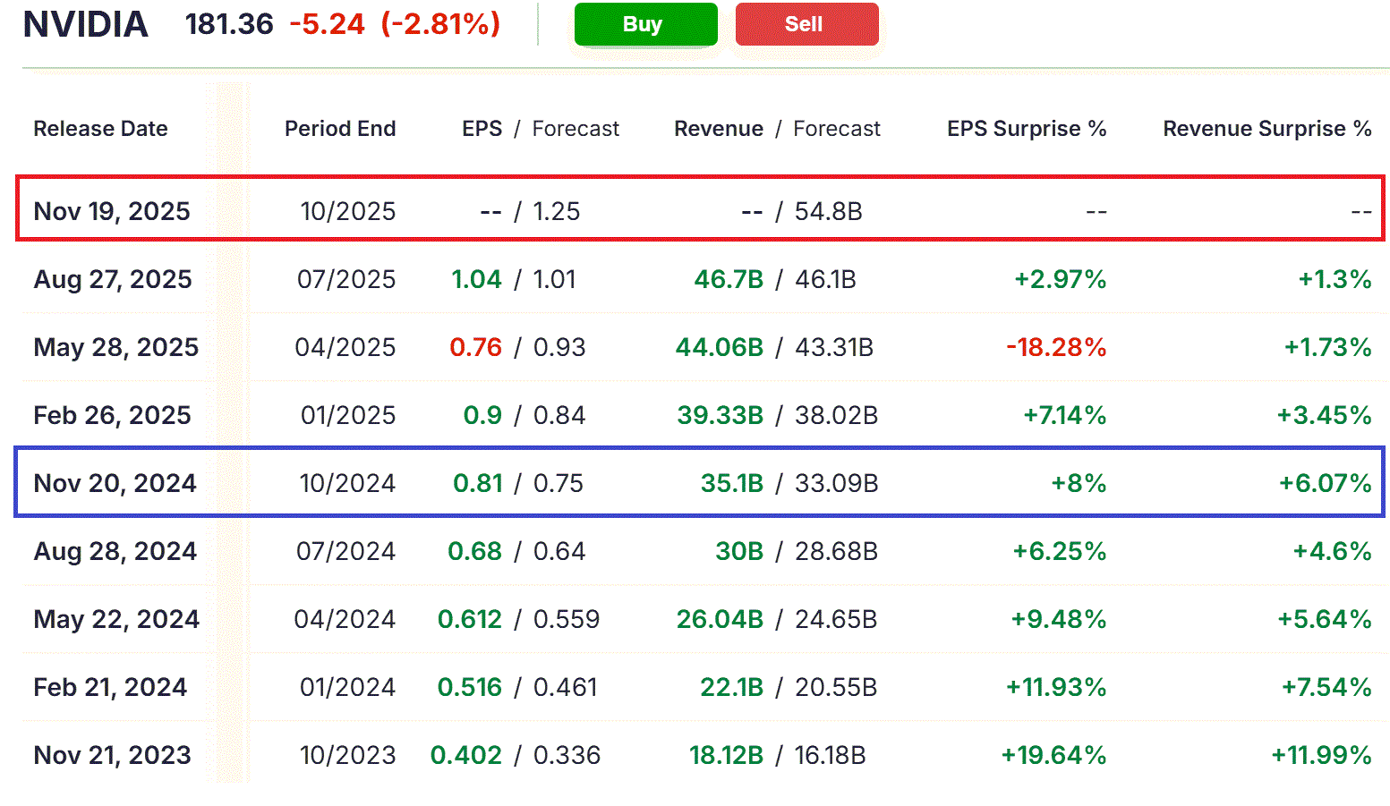
Task: Click the -18.28% EPS surprise value
Action: pos(1056,347)
